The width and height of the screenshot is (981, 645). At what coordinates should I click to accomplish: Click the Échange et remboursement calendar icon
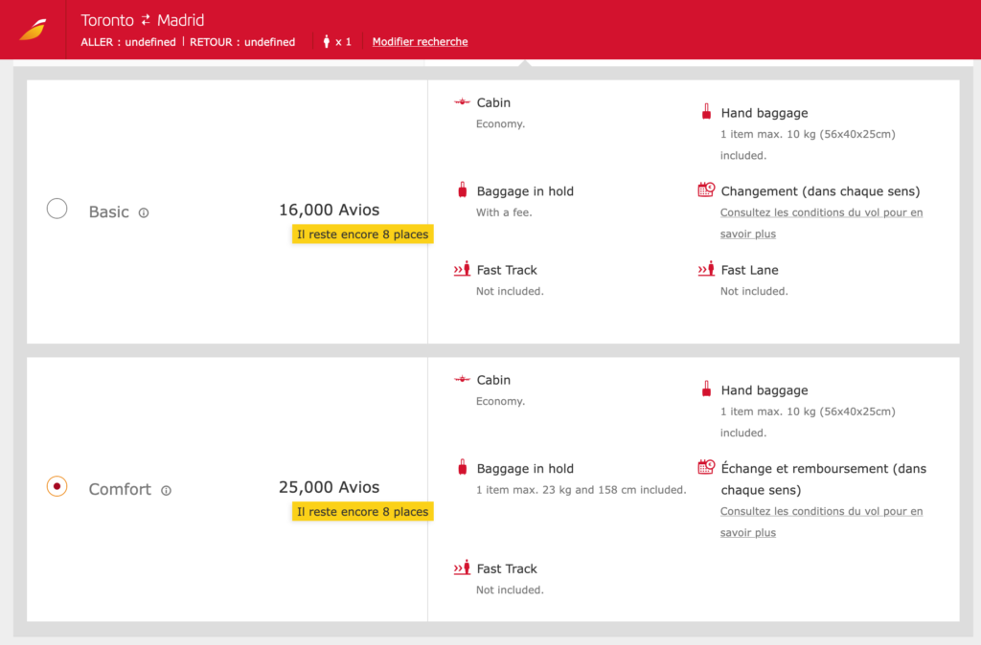coord(706,468)
